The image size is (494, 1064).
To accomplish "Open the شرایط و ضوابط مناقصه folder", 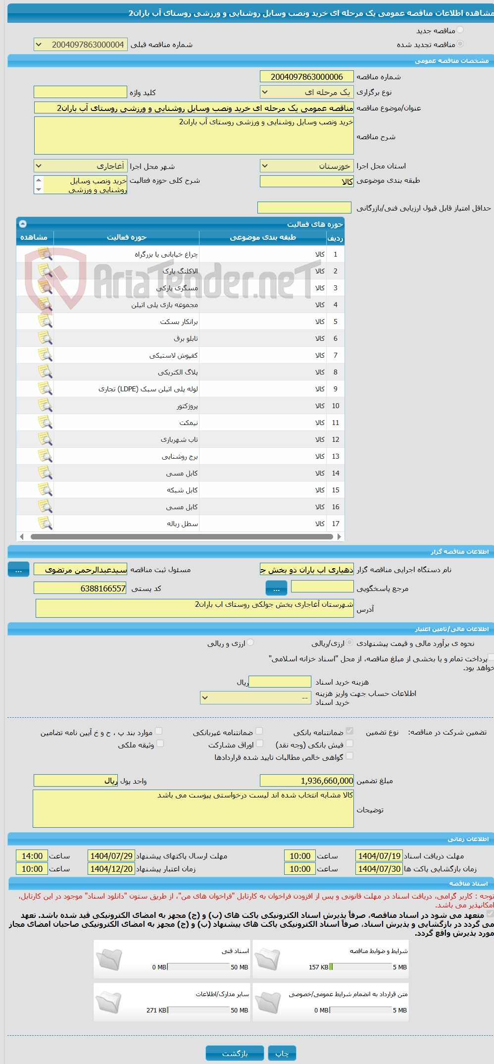I will pos(268,959).
